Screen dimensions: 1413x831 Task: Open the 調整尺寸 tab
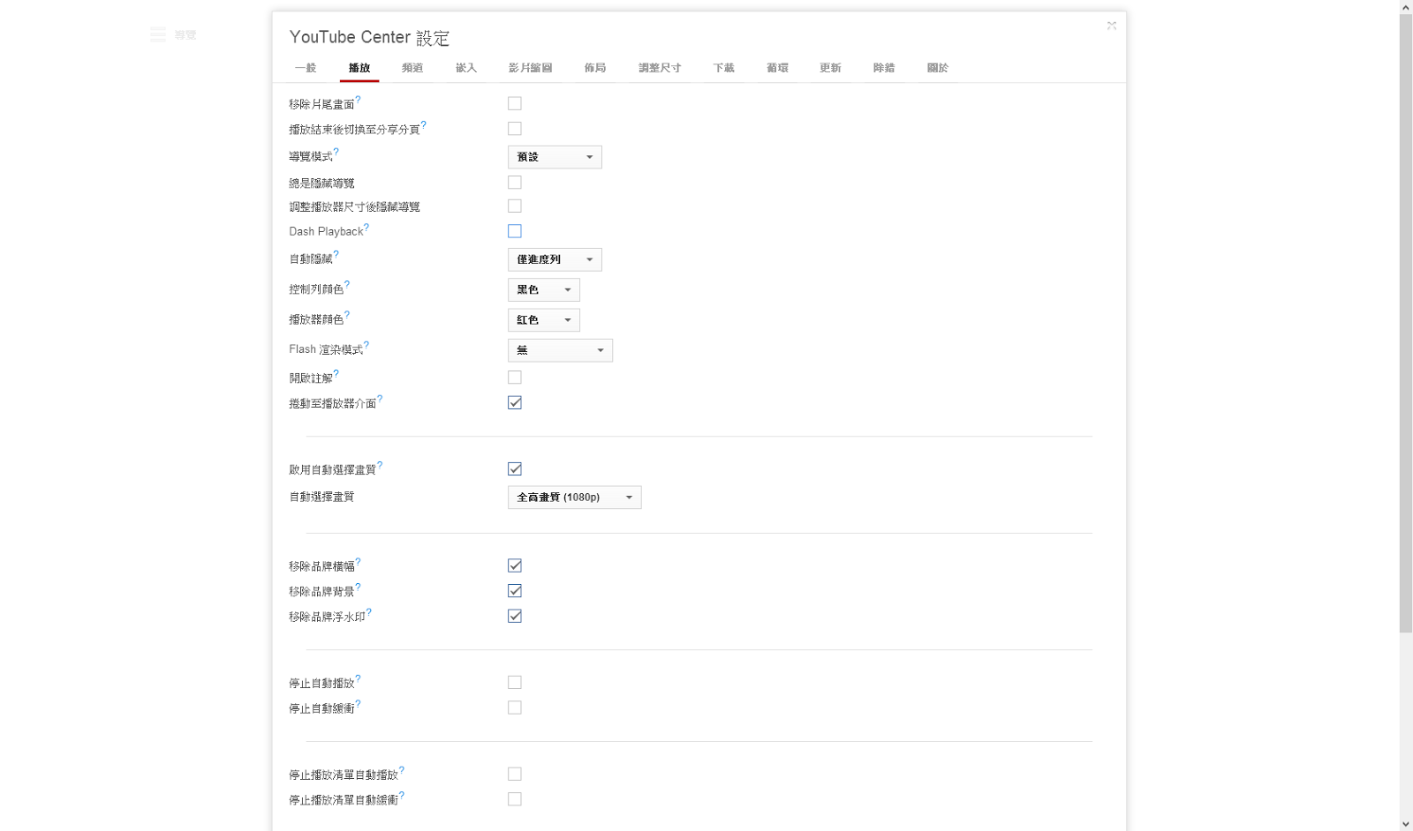pyautogui.click(x=660, y=68)
